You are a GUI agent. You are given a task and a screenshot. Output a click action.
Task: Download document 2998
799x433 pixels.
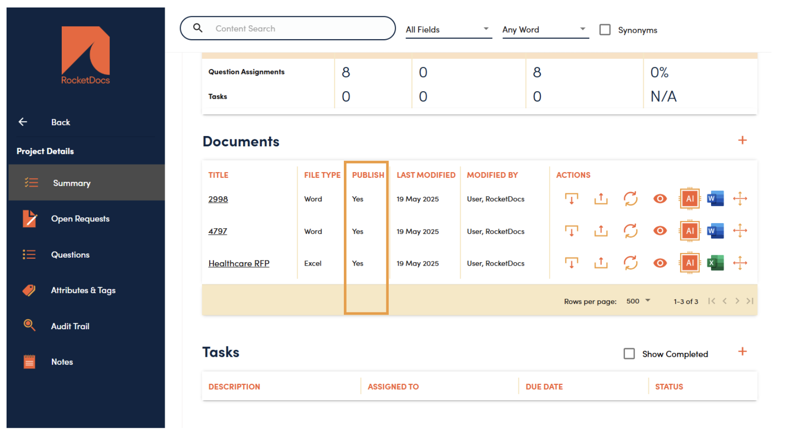[571, 199]
